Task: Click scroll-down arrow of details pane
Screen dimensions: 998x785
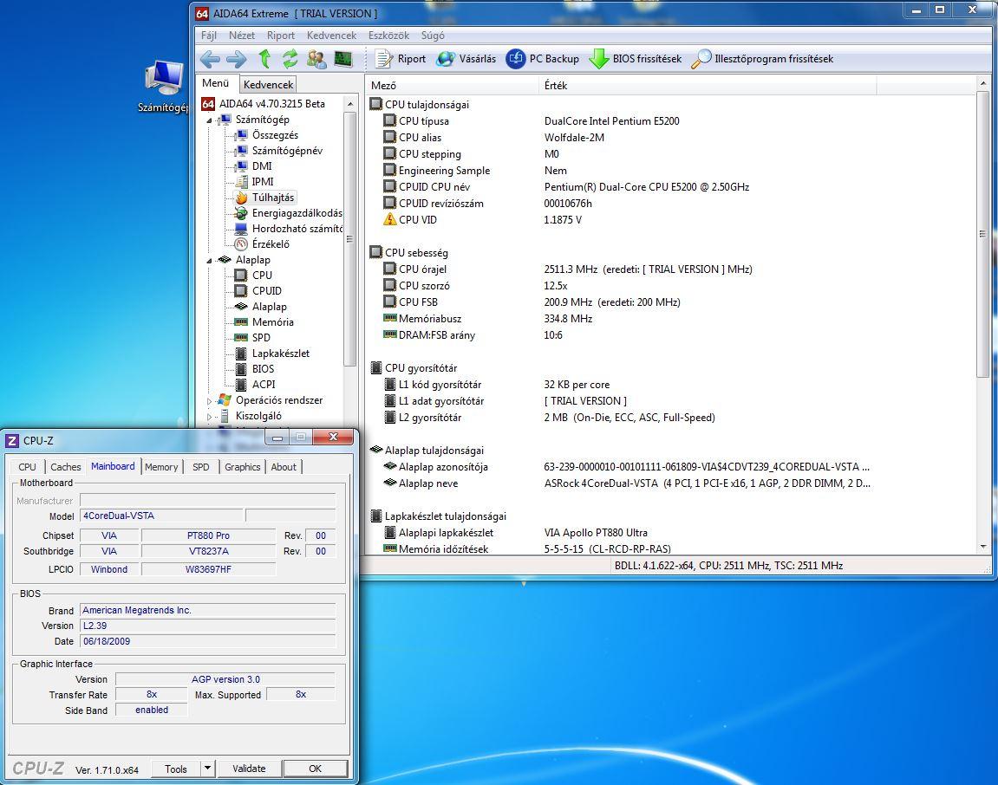Action: (x=982, y=547)
